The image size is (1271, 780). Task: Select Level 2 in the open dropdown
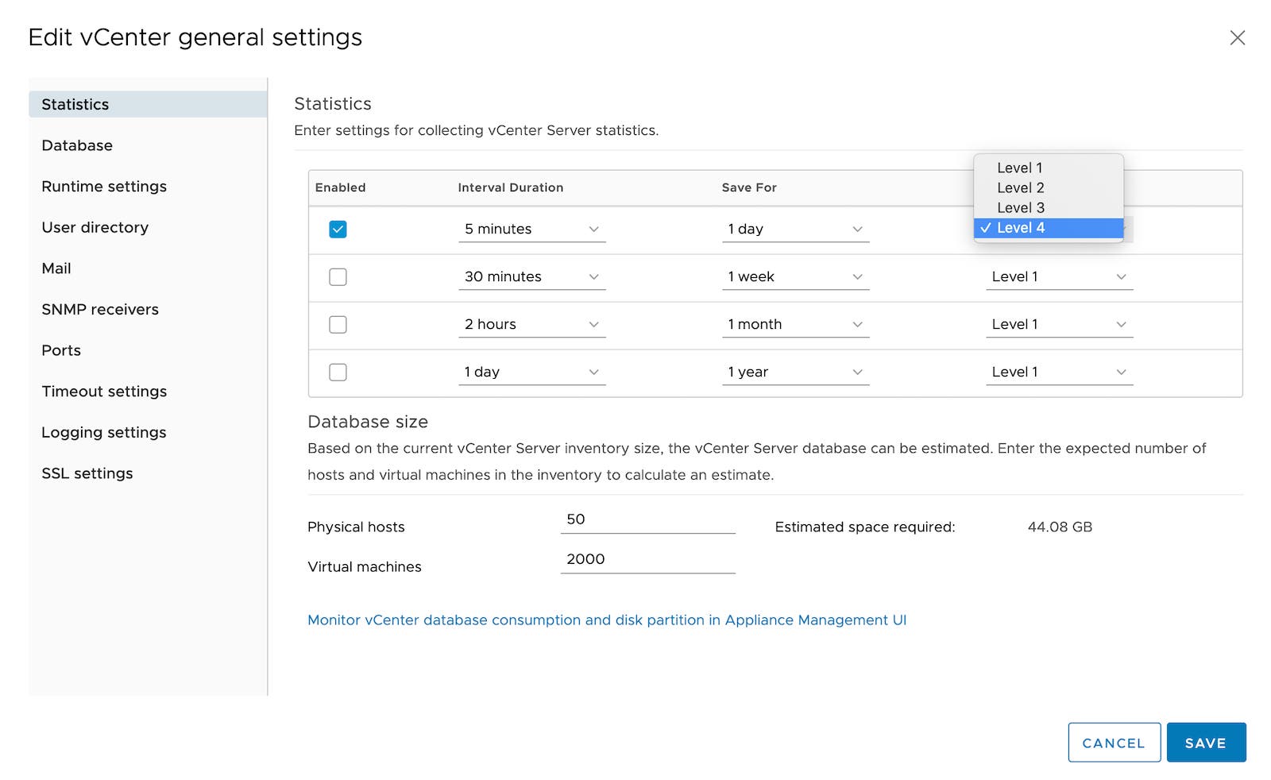[1020, 187]
